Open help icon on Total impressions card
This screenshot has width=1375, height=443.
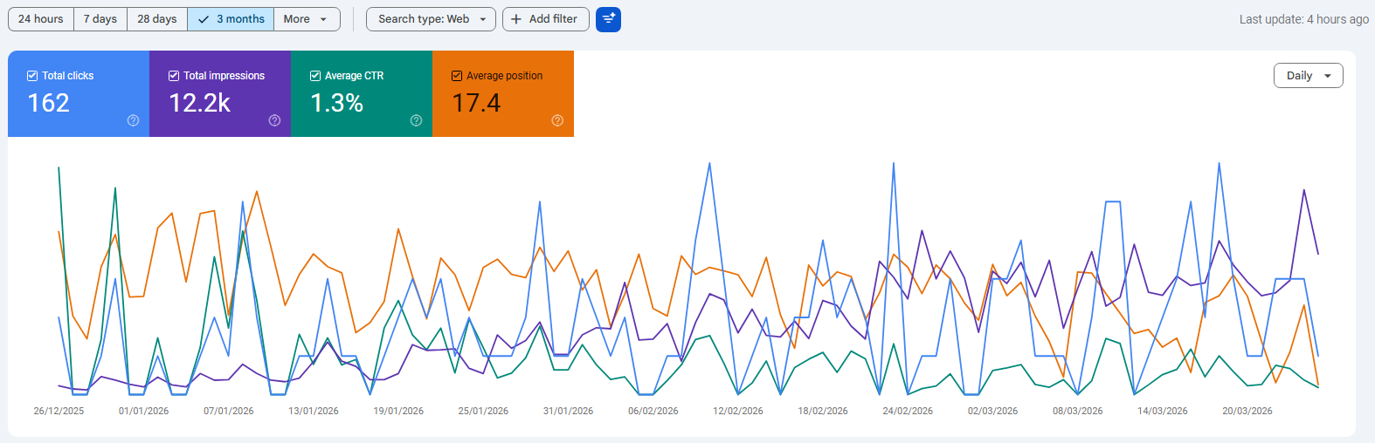click(274, 120)
